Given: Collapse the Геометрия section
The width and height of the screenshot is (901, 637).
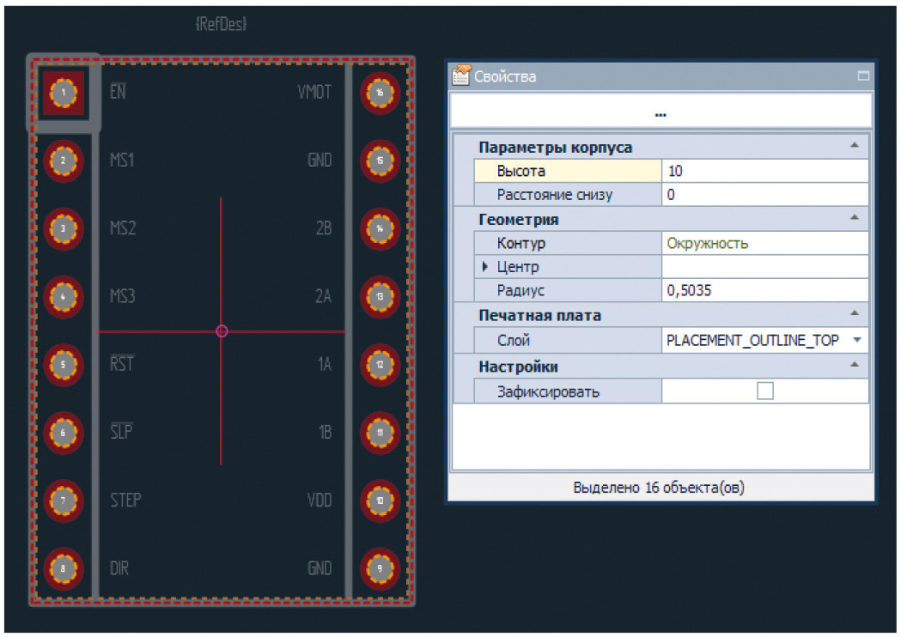Looking at the screenshot, I should [855, 218].
